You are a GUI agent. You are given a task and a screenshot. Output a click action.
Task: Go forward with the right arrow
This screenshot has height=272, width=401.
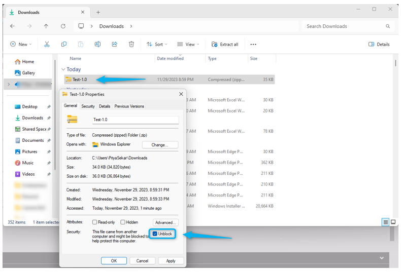click(29, 26)
